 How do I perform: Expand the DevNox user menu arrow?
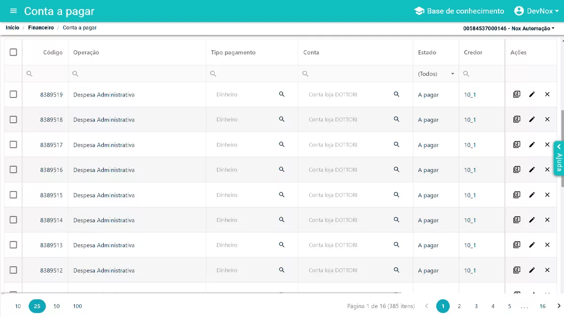[x=557, y=11]
